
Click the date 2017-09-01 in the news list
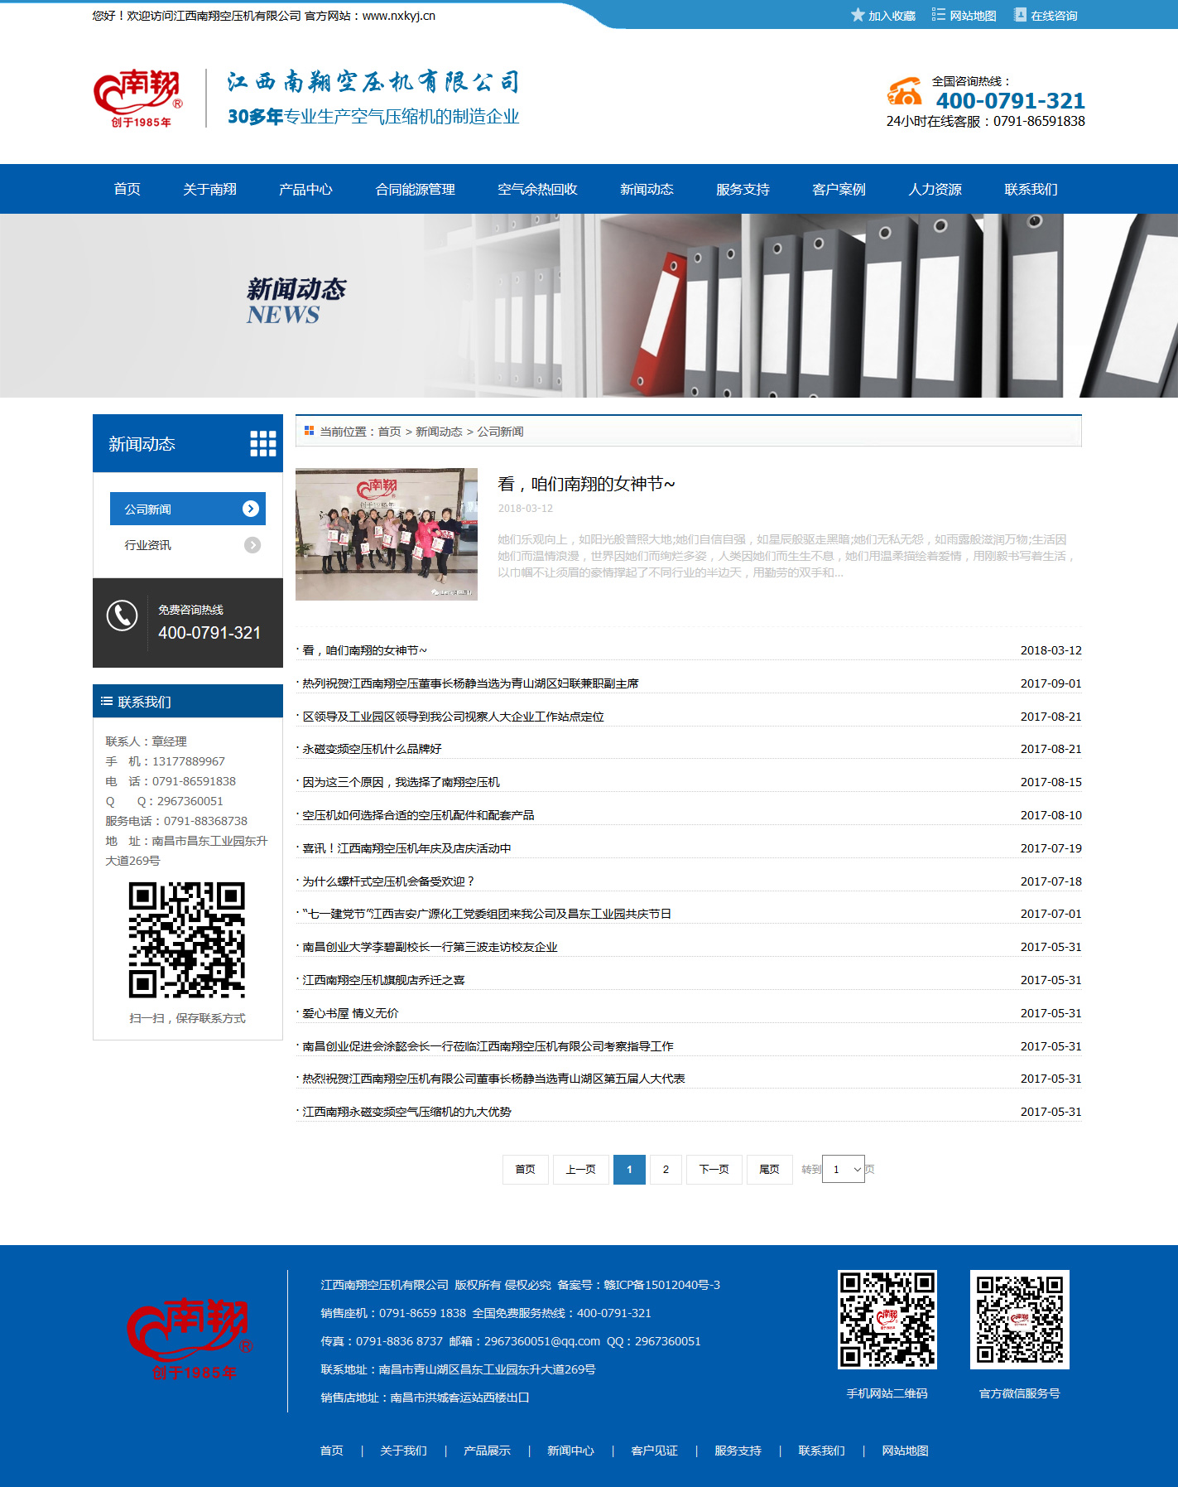click(x=1051, y=683)
